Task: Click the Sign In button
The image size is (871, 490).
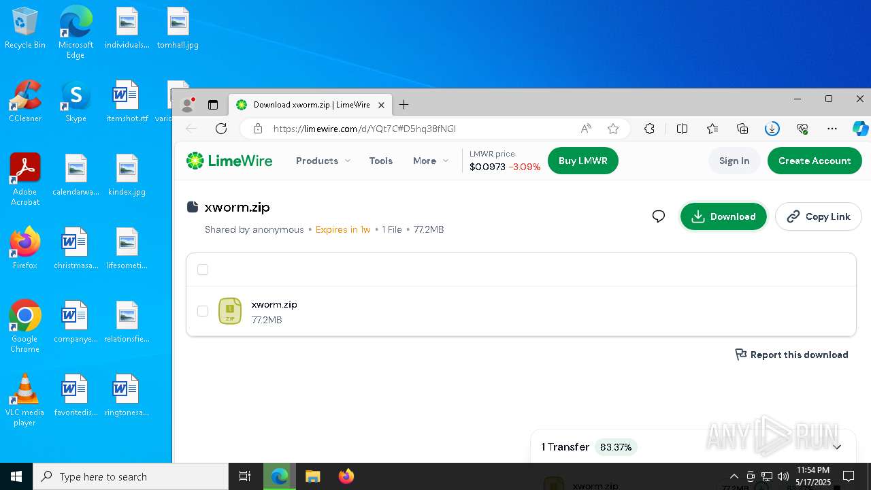Action: (734, 161)
